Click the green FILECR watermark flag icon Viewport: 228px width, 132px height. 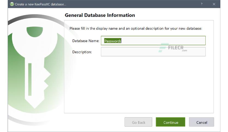click(x=163, y=48)
